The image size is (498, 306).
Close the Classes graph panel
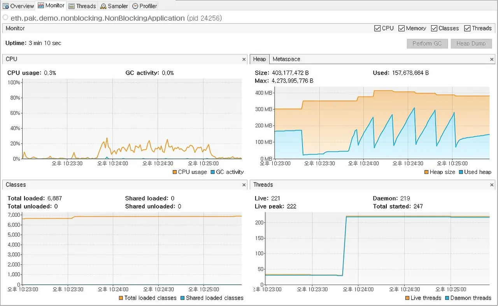tap(244, 185)
